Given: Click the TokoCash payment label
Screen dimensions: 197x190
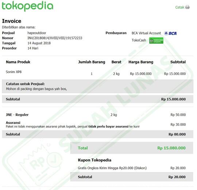Looking at the screenshot, I should pyautogui.click(x=139, y=40).
